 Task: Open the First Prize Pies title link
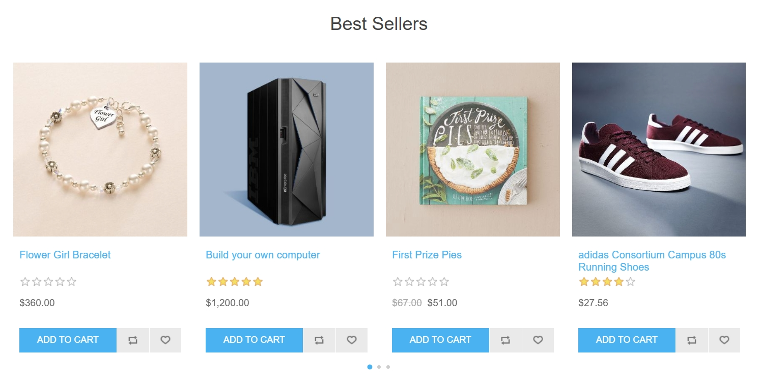[x=427, y=255]
